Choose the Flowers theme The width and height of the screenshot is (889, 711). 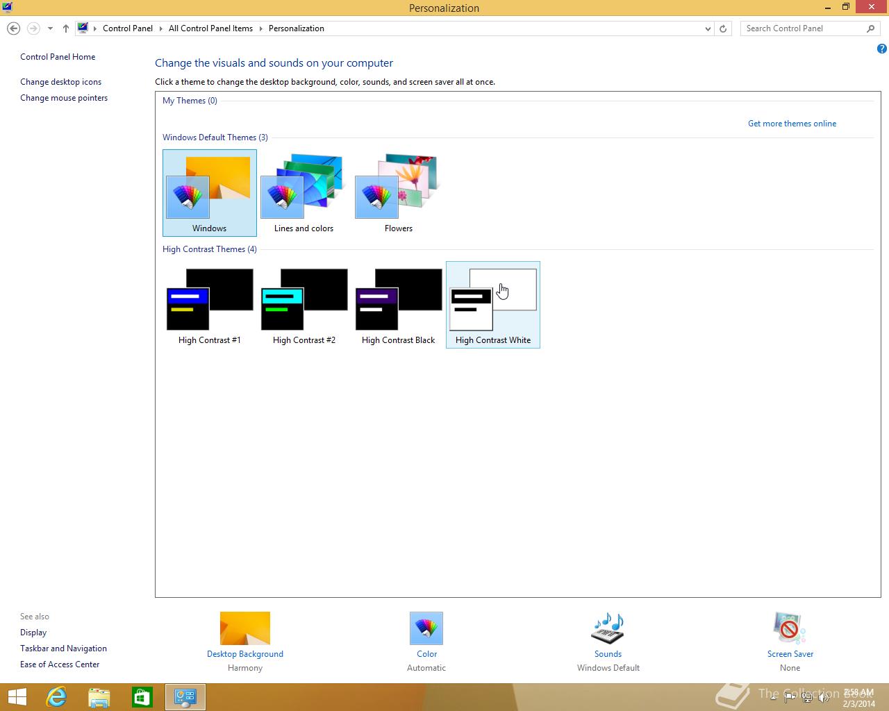point(399,193)
